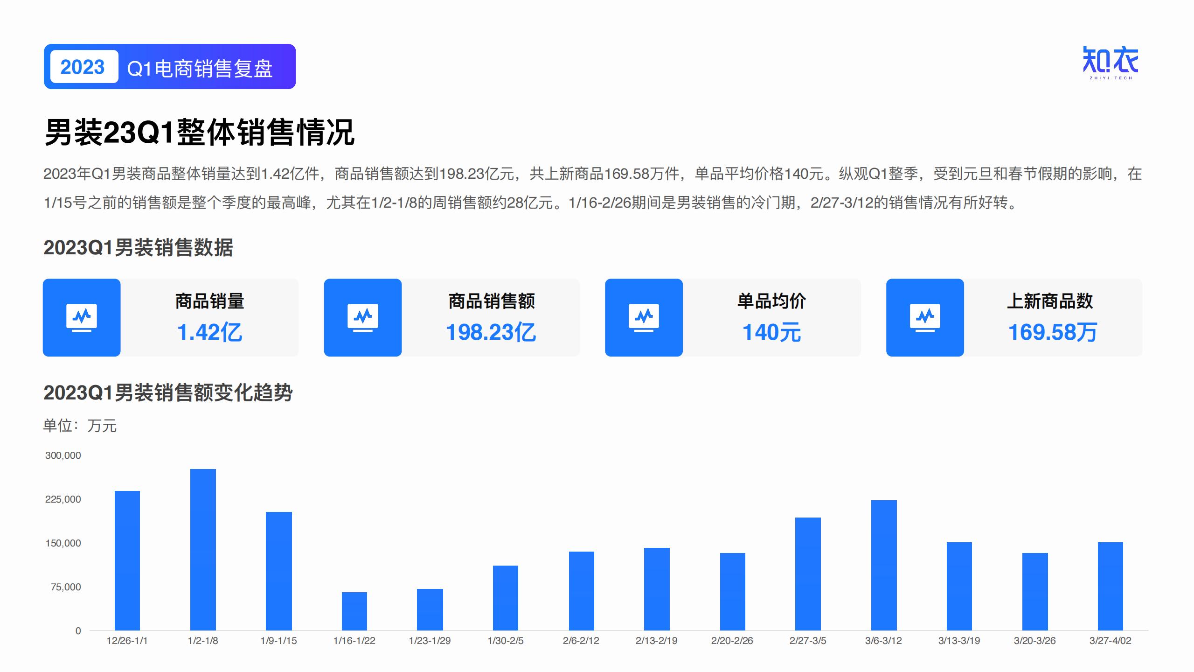Viewport: 1194px width, 672px height.
Task: Click the 3/27-4/02 axis label
Action: click(x=1110, y=641)
